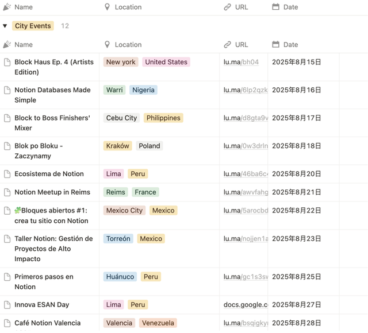Open page icon of Innova ESAN Day
Viewport: 368px width, 333px height.
click(7, 305)
